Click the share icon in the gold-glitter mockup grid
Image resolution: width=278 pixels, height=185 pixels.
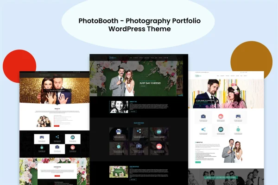tap(57, 137)
